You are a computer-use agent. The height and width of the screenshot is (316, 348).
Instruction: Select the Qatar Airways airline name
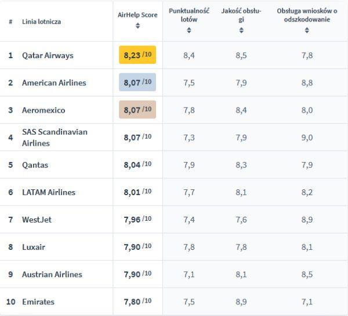[x=48, y=56]
